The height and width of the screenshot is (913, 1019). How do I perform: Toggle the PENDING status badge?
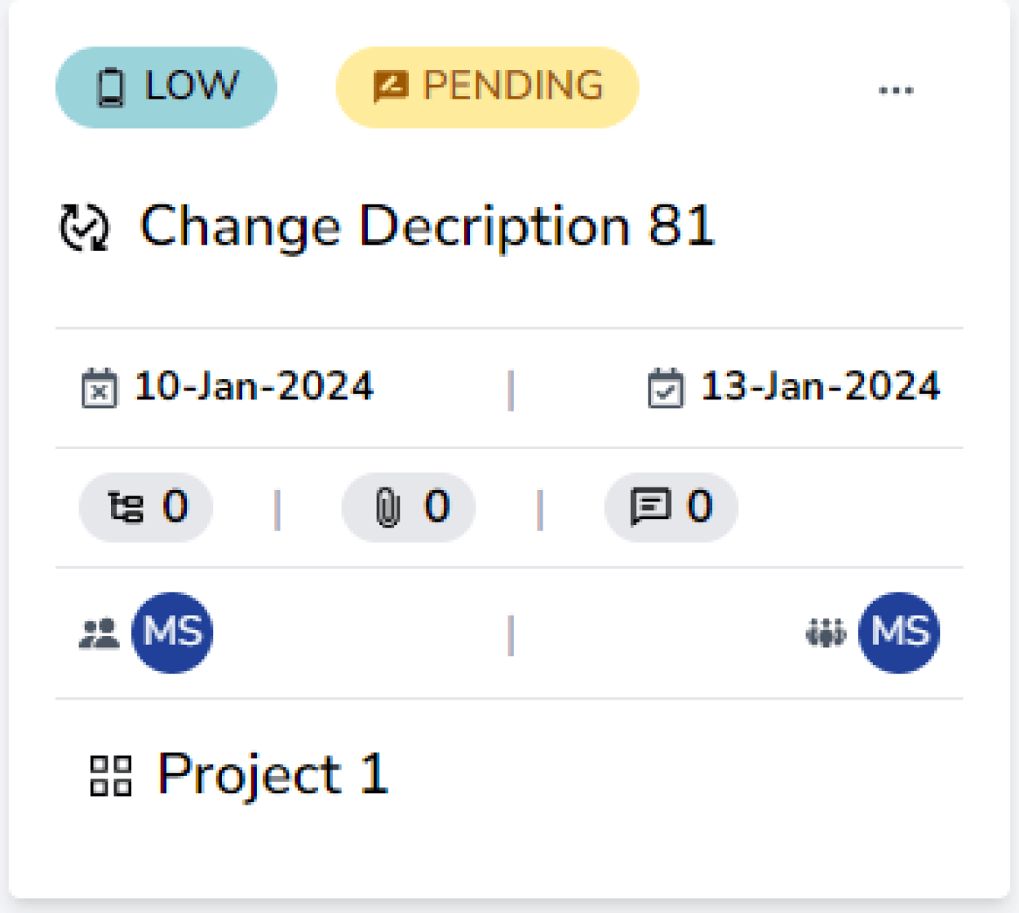pyautogui.click(x=485, y=86)
